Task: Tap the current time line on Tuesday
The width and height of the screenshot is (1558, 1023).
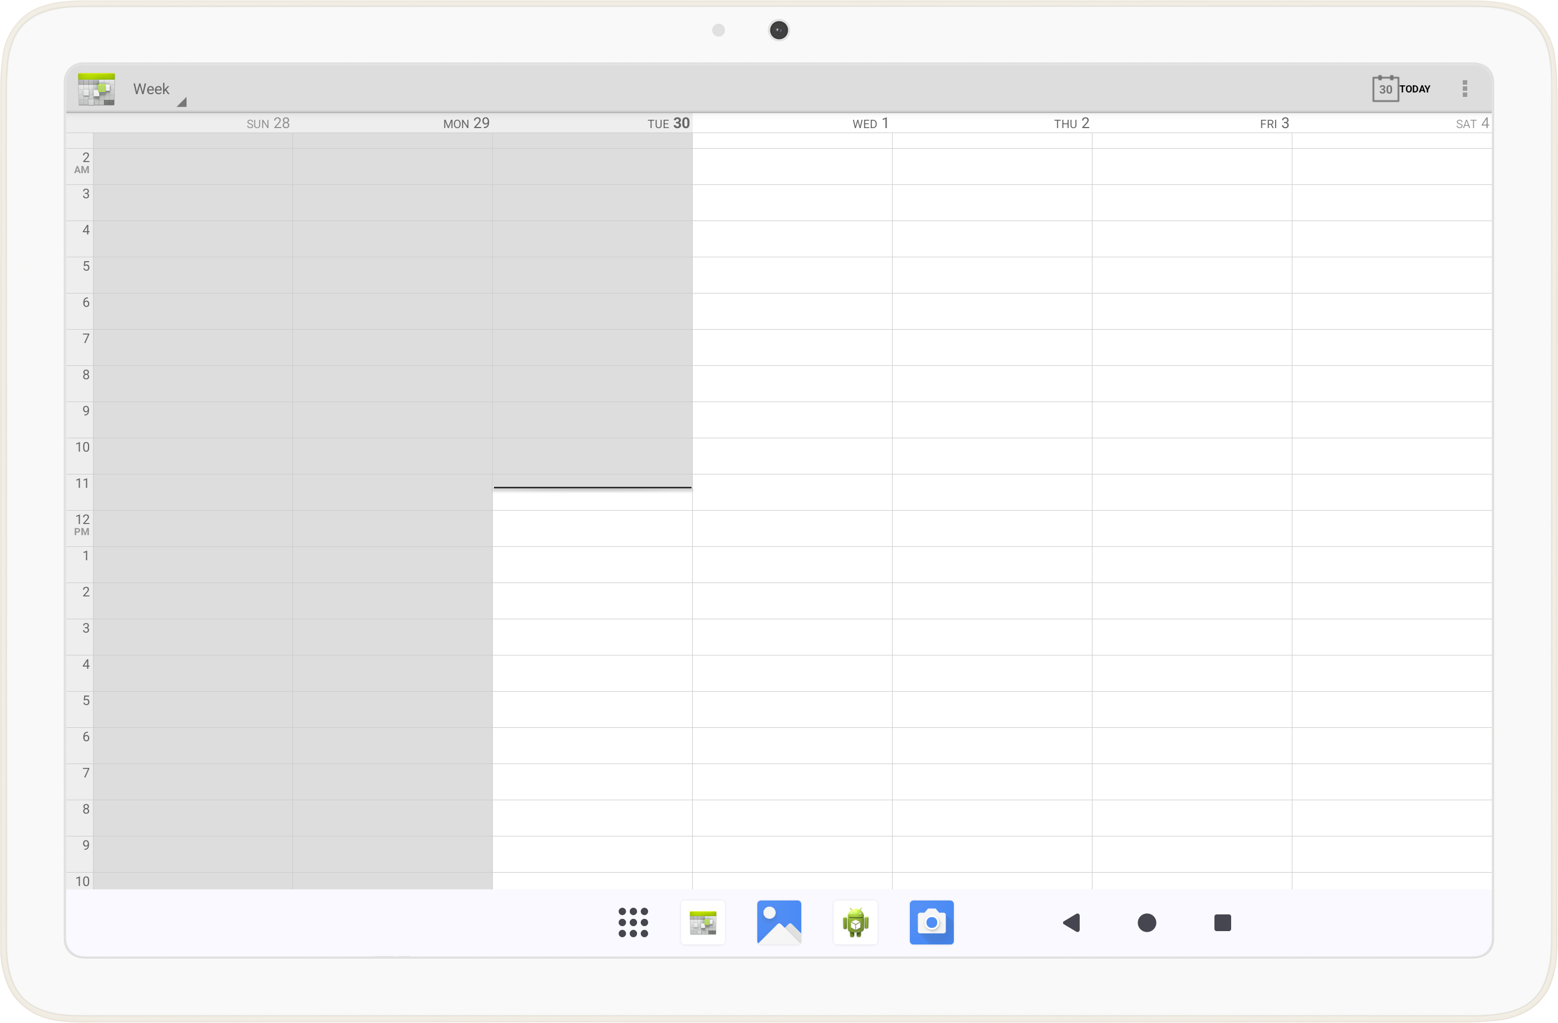Action: (x=592, y=488)
